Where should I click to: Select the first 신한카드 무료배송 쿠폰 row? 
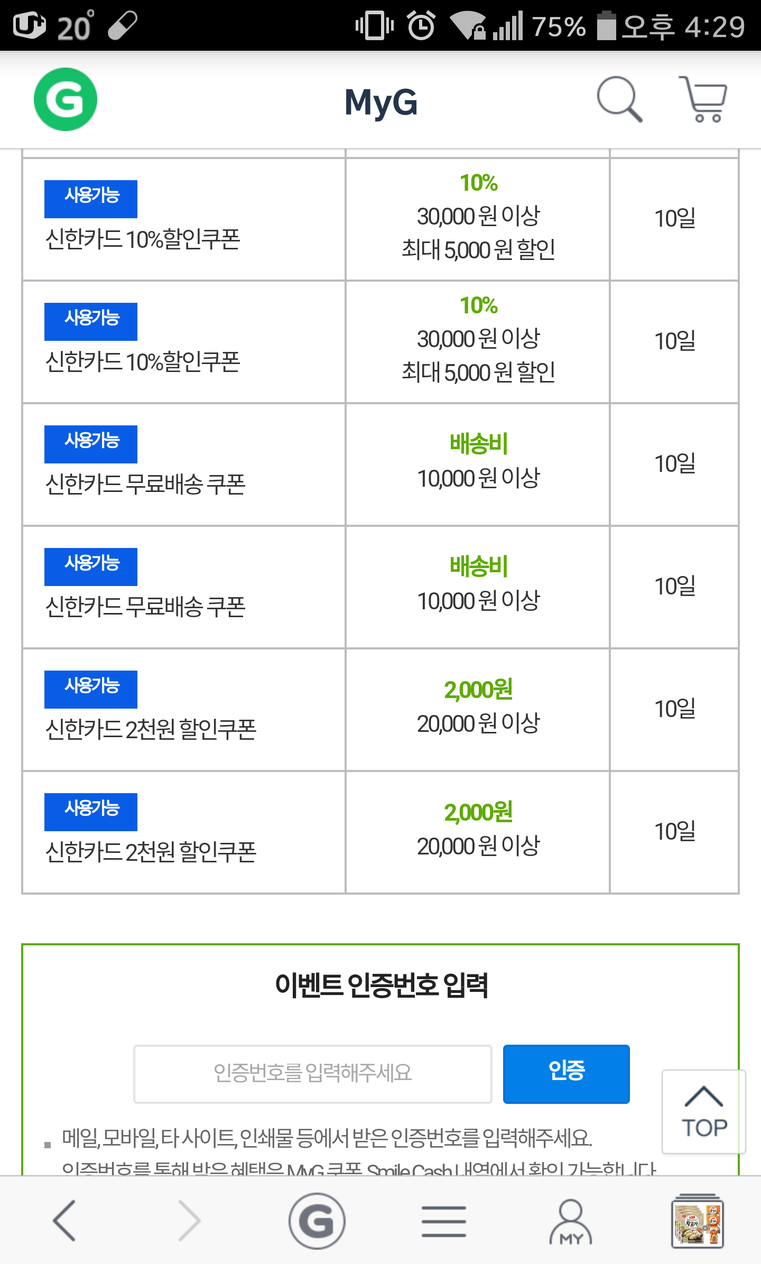[x=145, y=484]
